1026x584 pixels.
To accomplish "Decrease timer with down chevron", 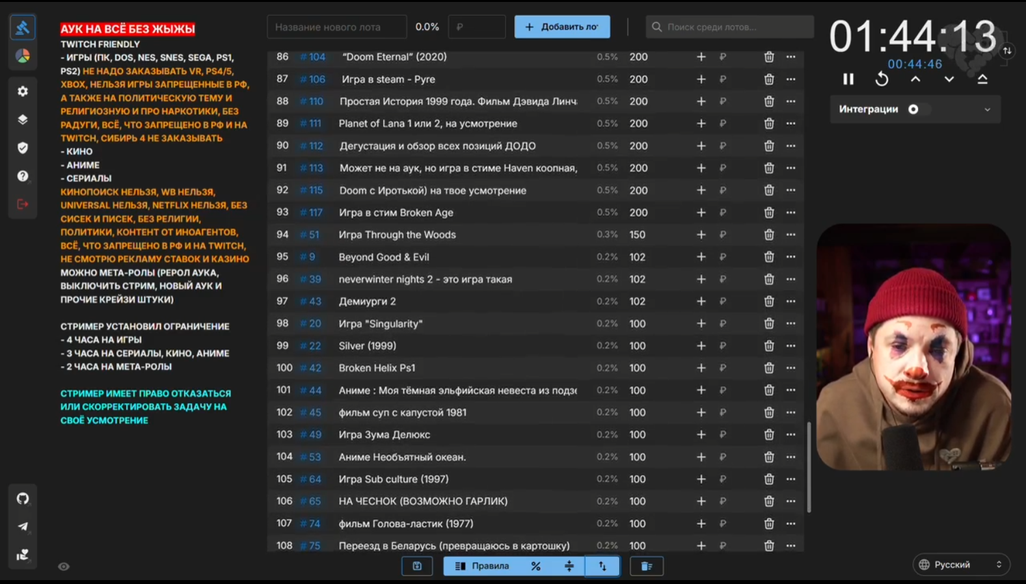I will (949, 79).
